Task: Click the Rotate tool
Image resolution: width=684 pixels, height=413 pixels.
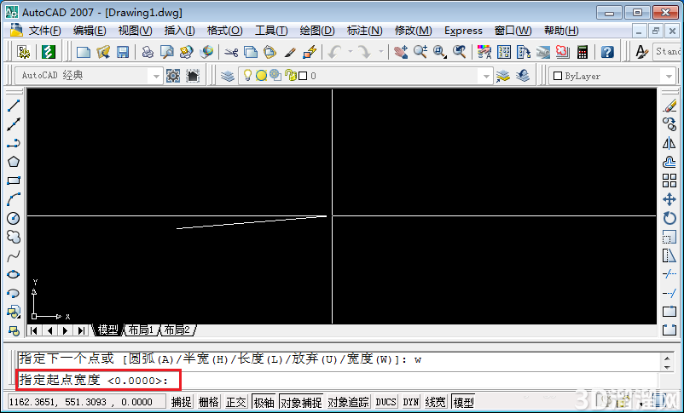Action: 670,218
